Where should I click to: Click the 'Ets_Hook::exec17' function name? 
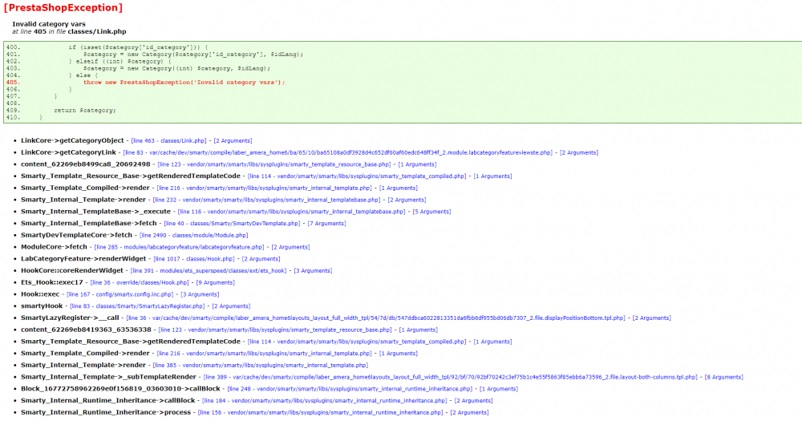point(51,282)
